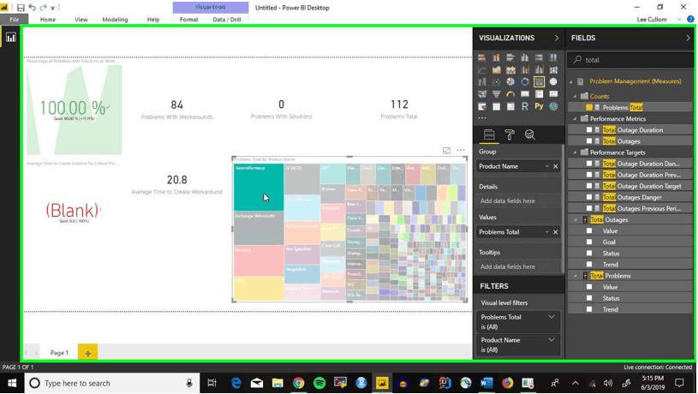The width and height of the screenshot is (698, 394).
Task: Remove Product Name from Group well
Action: [556, 166]
